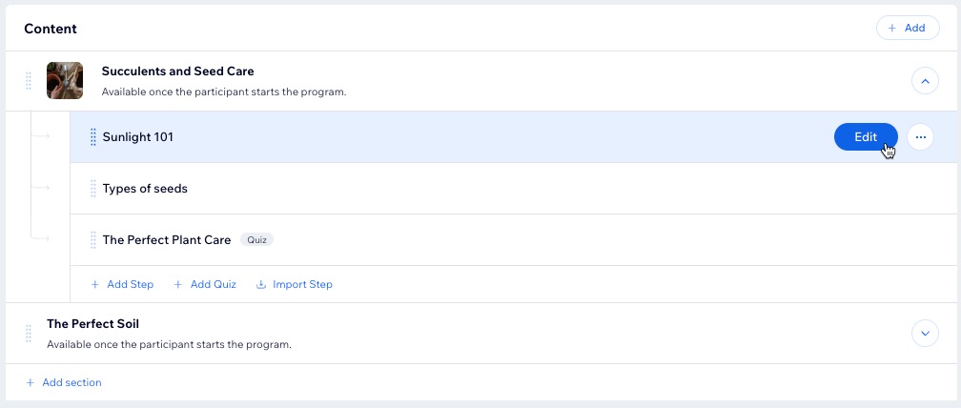This screenshot has height=408, width=961.
Task: Click drag handle beside Succulents and Seed Care
Action: 29,81
